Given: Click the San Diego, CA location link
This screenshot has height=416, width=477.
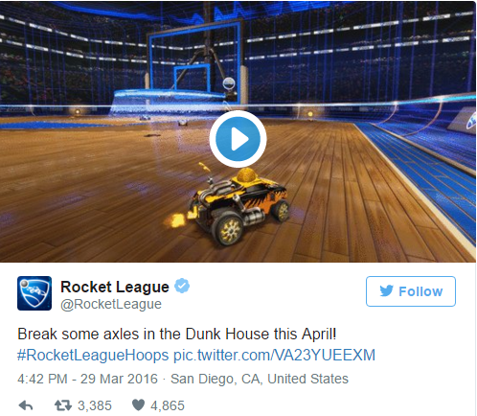Looking at the screenshot, I should [x=260, y=379].
